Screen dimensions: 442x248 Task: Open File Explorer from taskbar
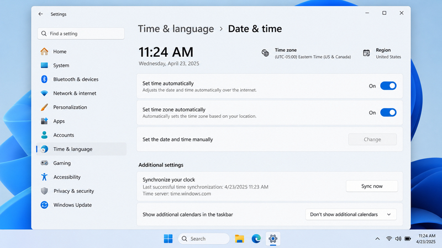tap(239, 239)
